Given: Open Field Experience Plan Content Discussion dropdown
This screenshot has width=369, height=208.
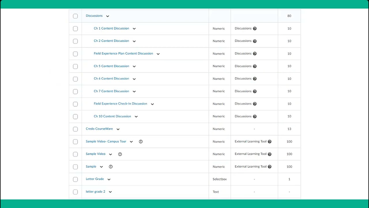Looking at the screenshot, I should [158, 54].
